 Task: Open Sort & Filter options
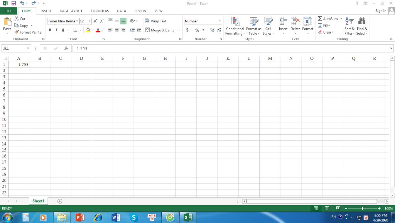click(x=349, y=26)
